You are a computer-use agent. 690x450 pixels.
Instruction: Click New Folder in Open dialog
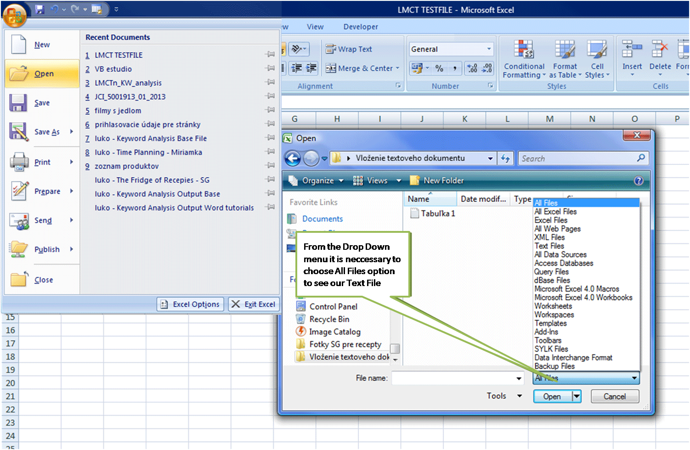tap(437, 180)
